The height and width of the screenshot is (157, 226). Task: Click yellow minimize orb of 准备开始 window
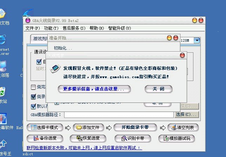[169, 38]
